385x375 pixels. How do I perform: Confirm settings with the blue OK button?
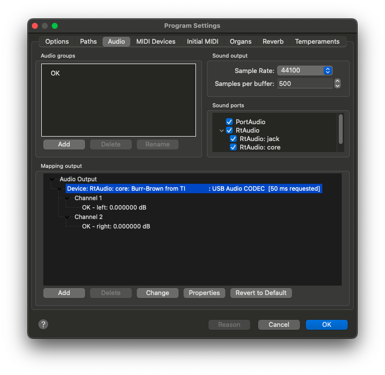coord(327,324)
